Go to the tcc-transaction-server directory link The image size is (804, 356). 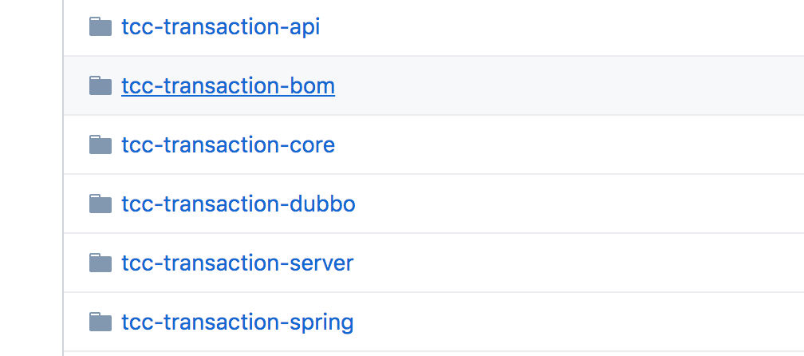pos(237,263)
